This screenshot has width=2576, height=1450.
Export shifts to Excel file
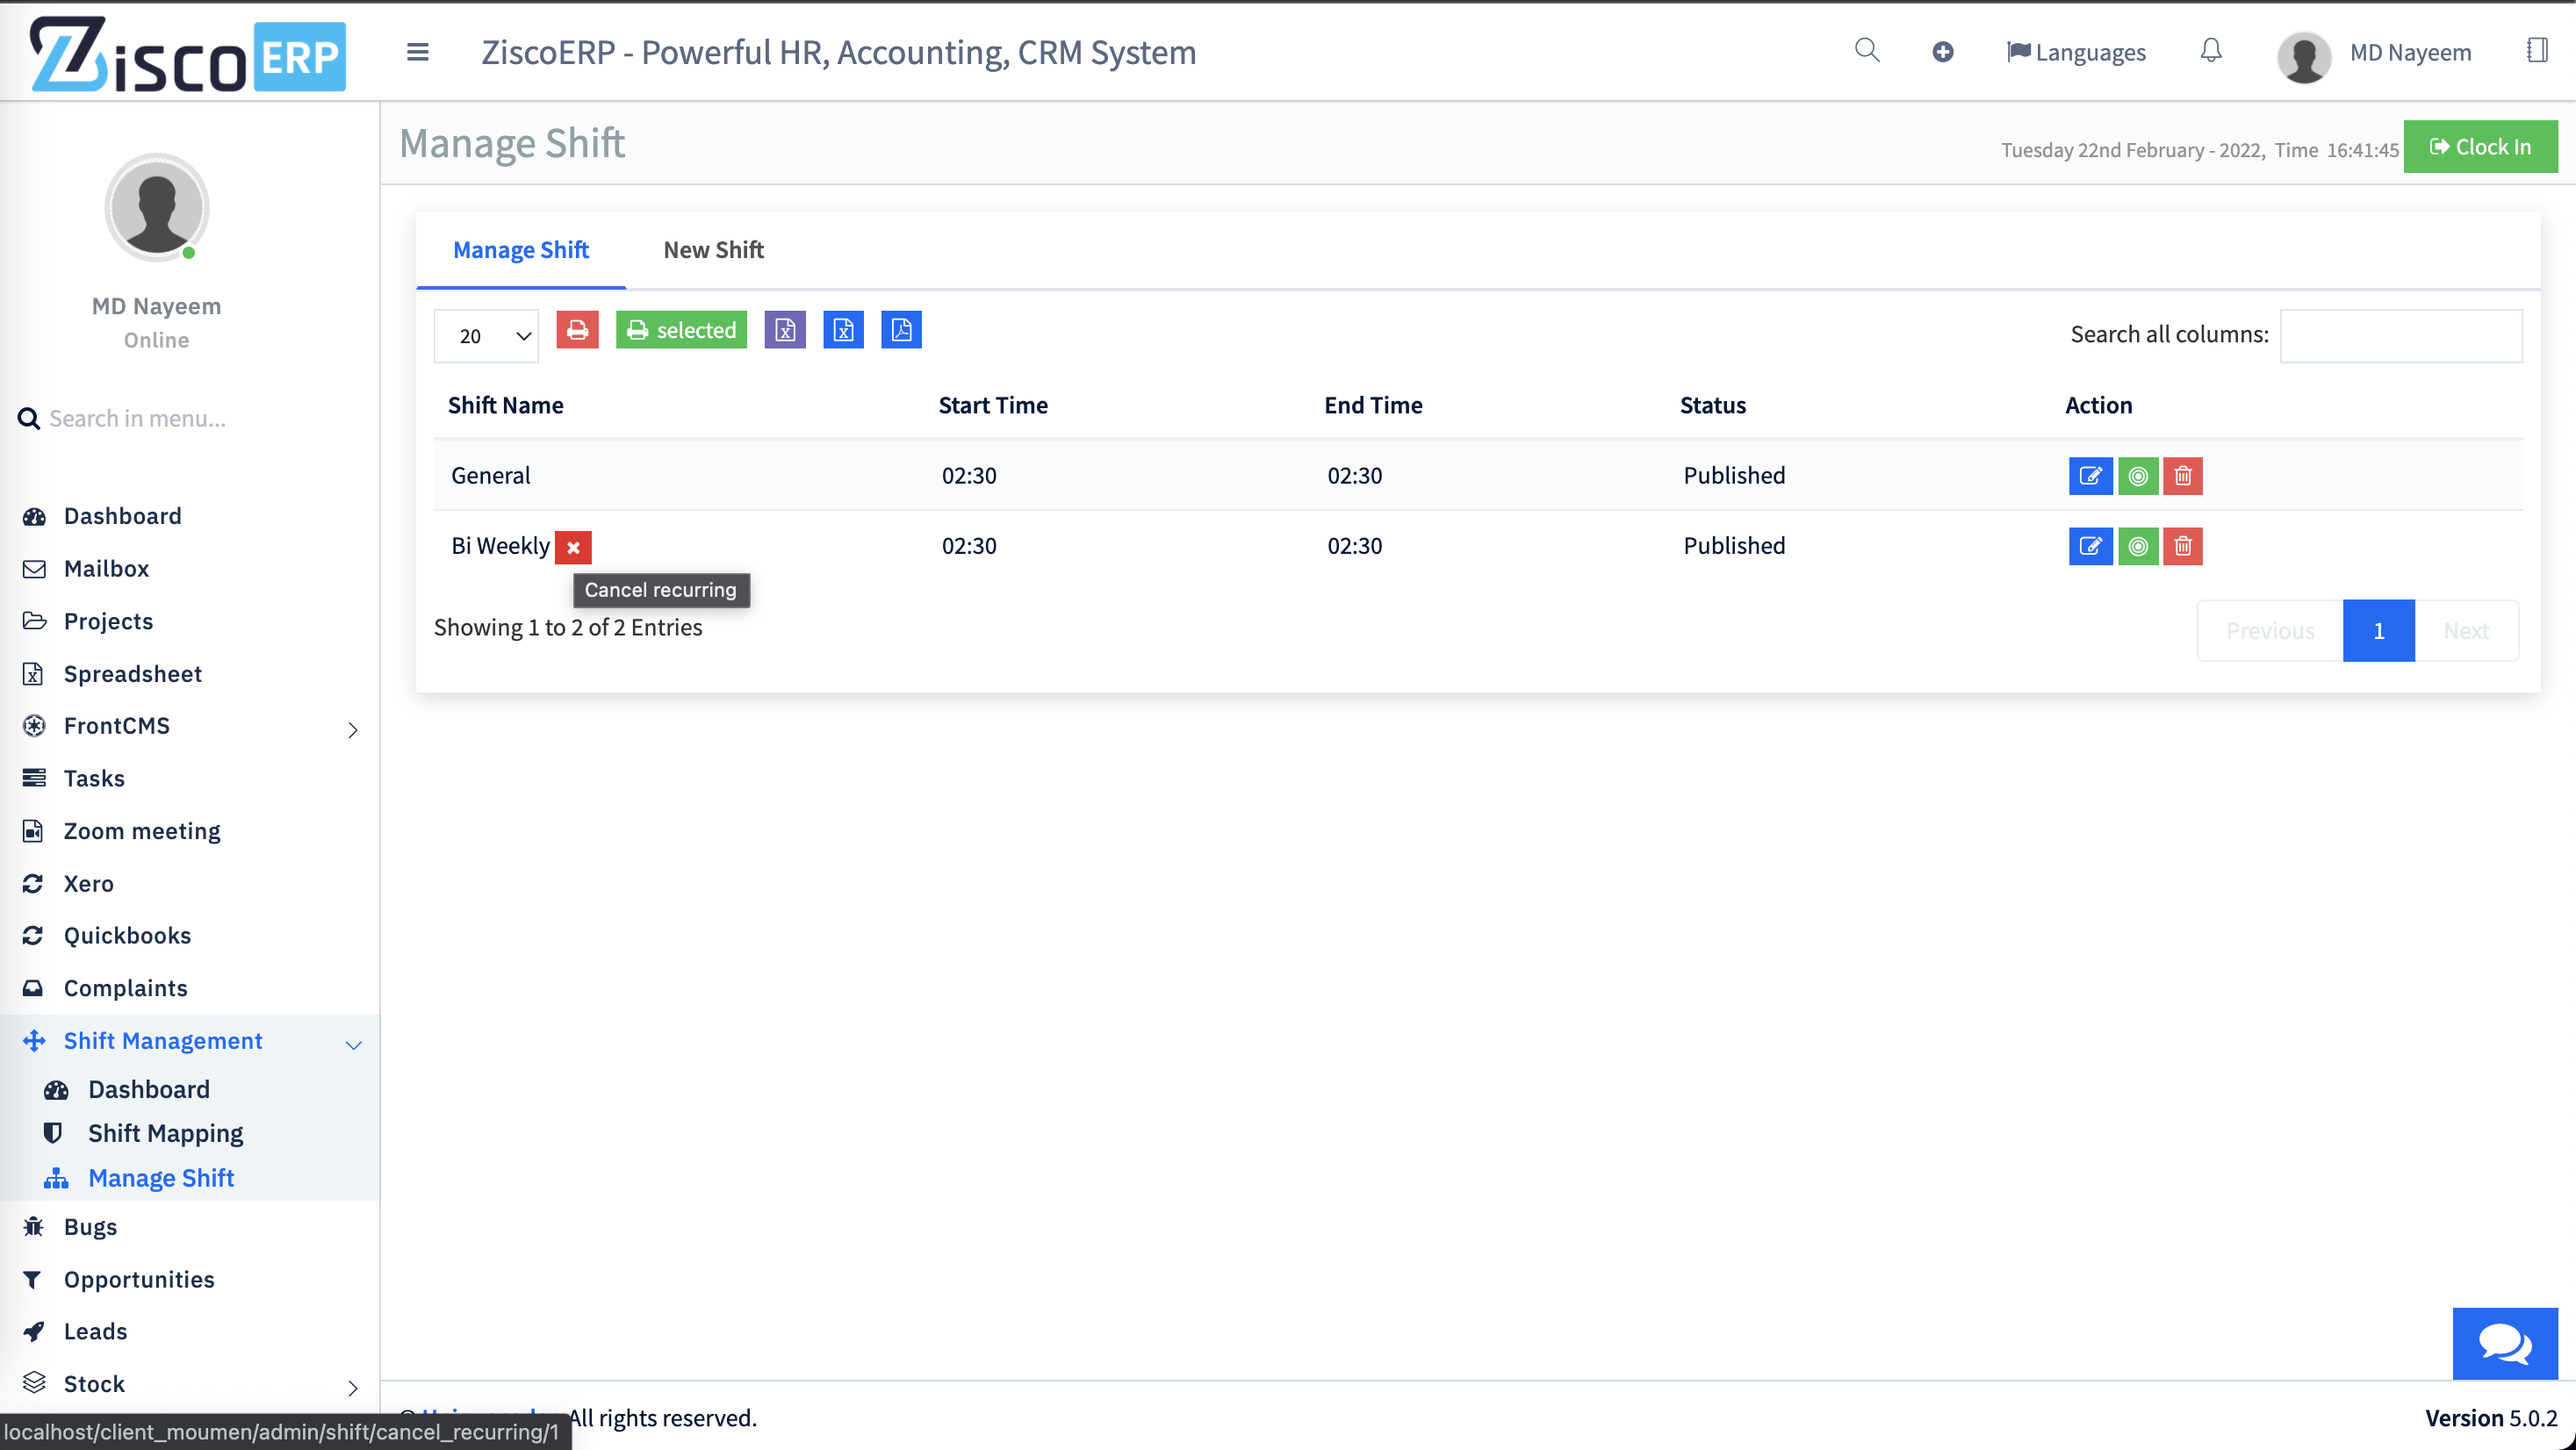(843, 329)
